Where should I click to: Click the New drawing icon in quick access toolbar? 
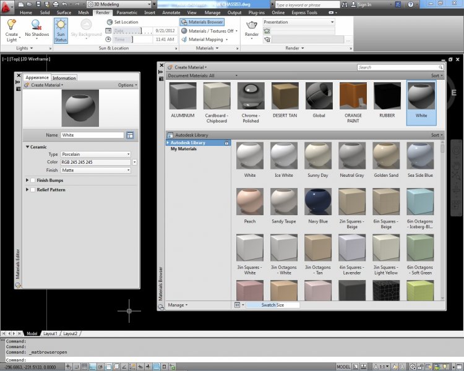click(x=20, y=4)
